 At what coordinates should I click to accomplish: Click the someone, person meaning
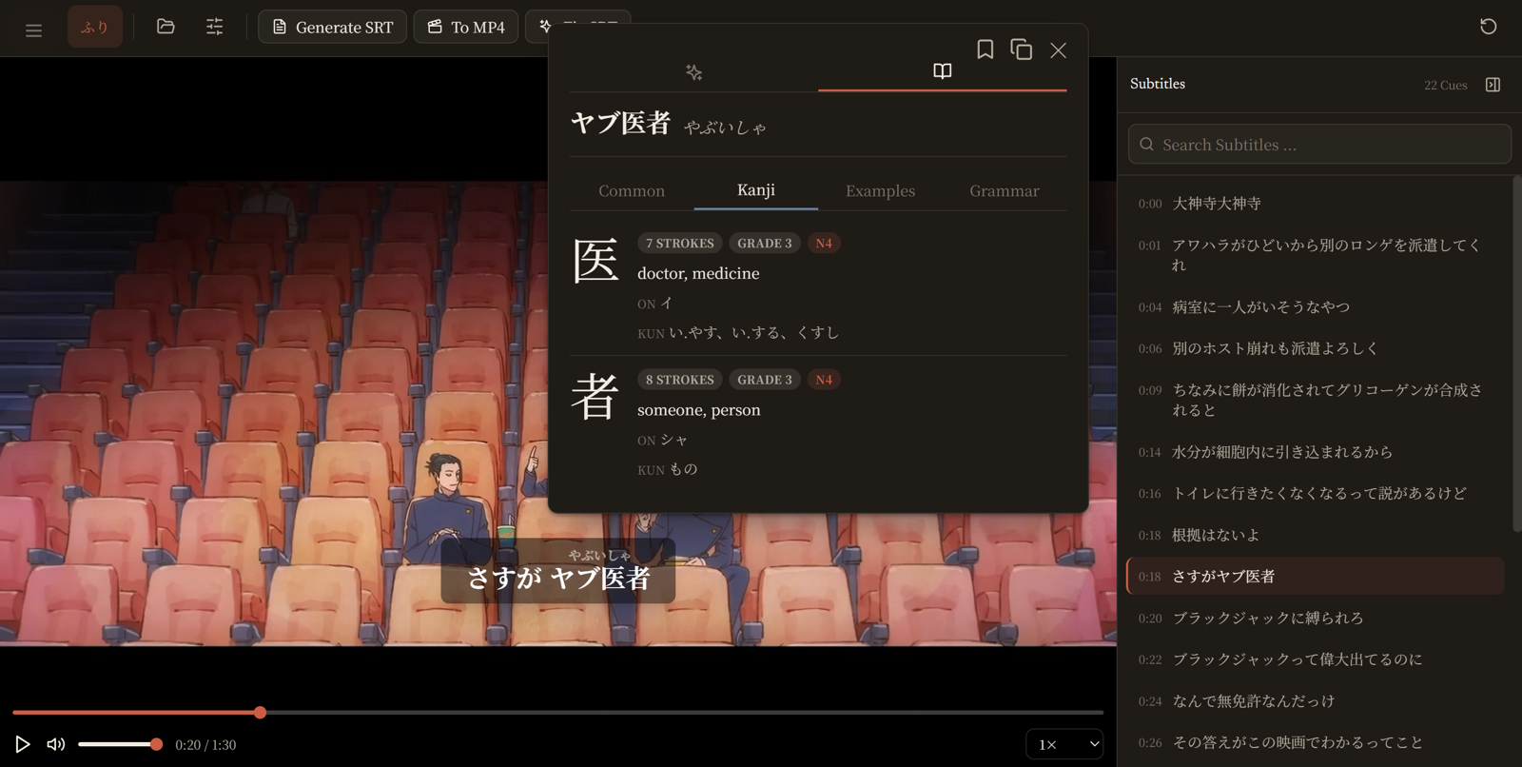pos(699,410)
